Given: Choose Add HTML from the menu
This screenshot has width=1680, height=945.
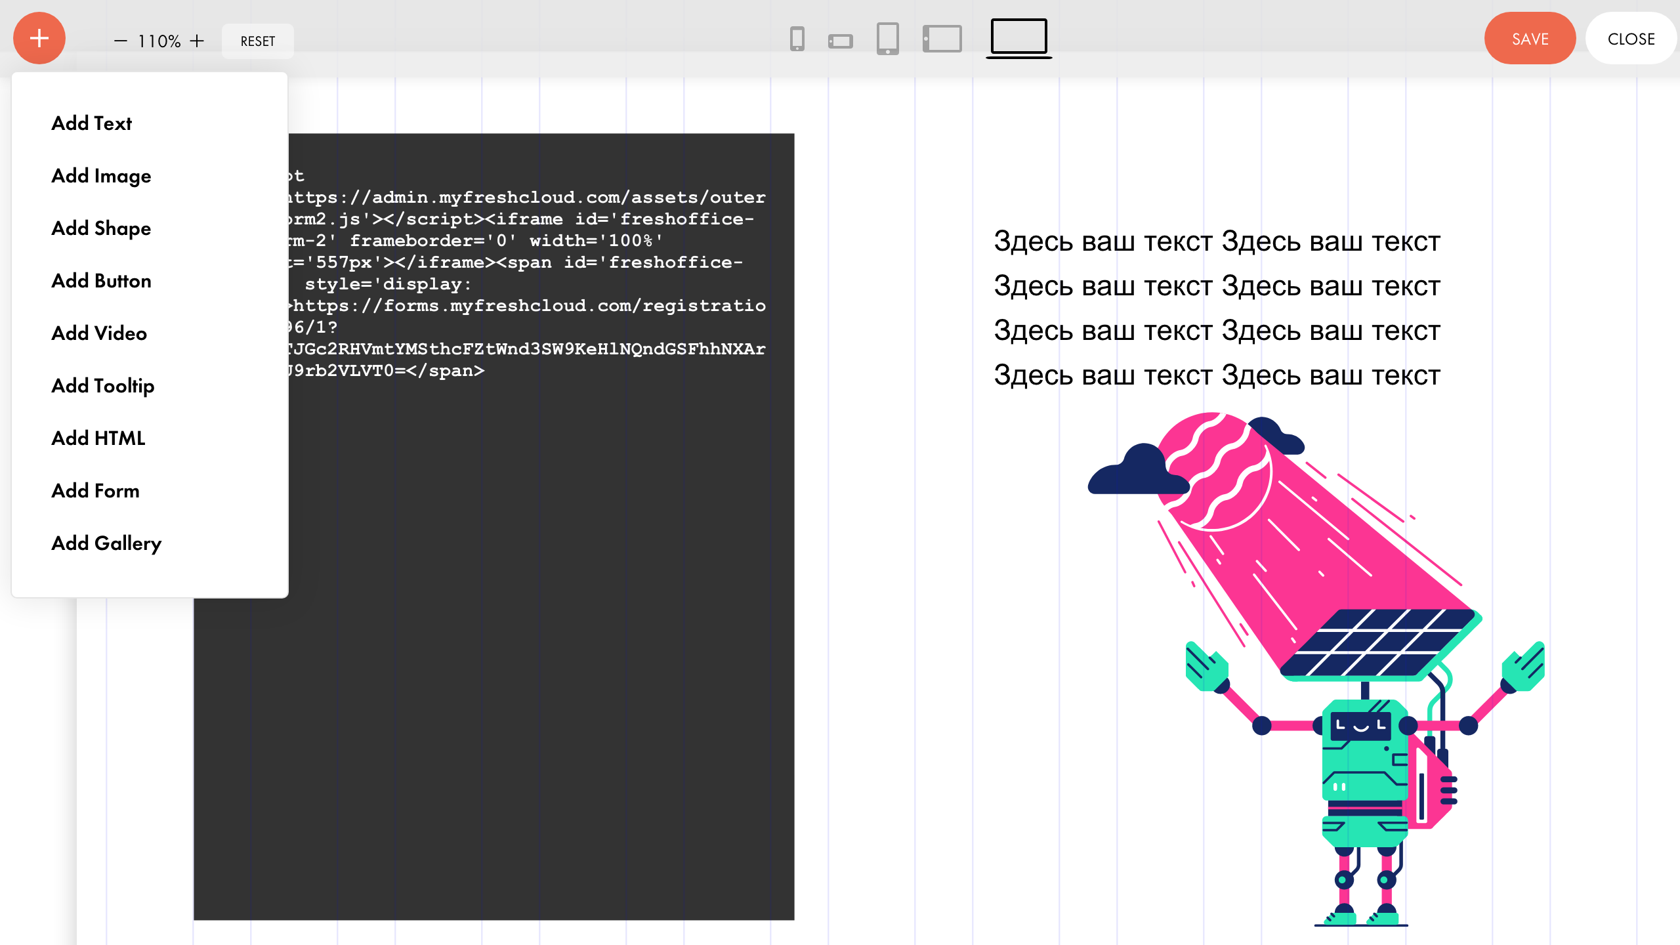Looking at the screenshot, I should click(x=98, y=438).
